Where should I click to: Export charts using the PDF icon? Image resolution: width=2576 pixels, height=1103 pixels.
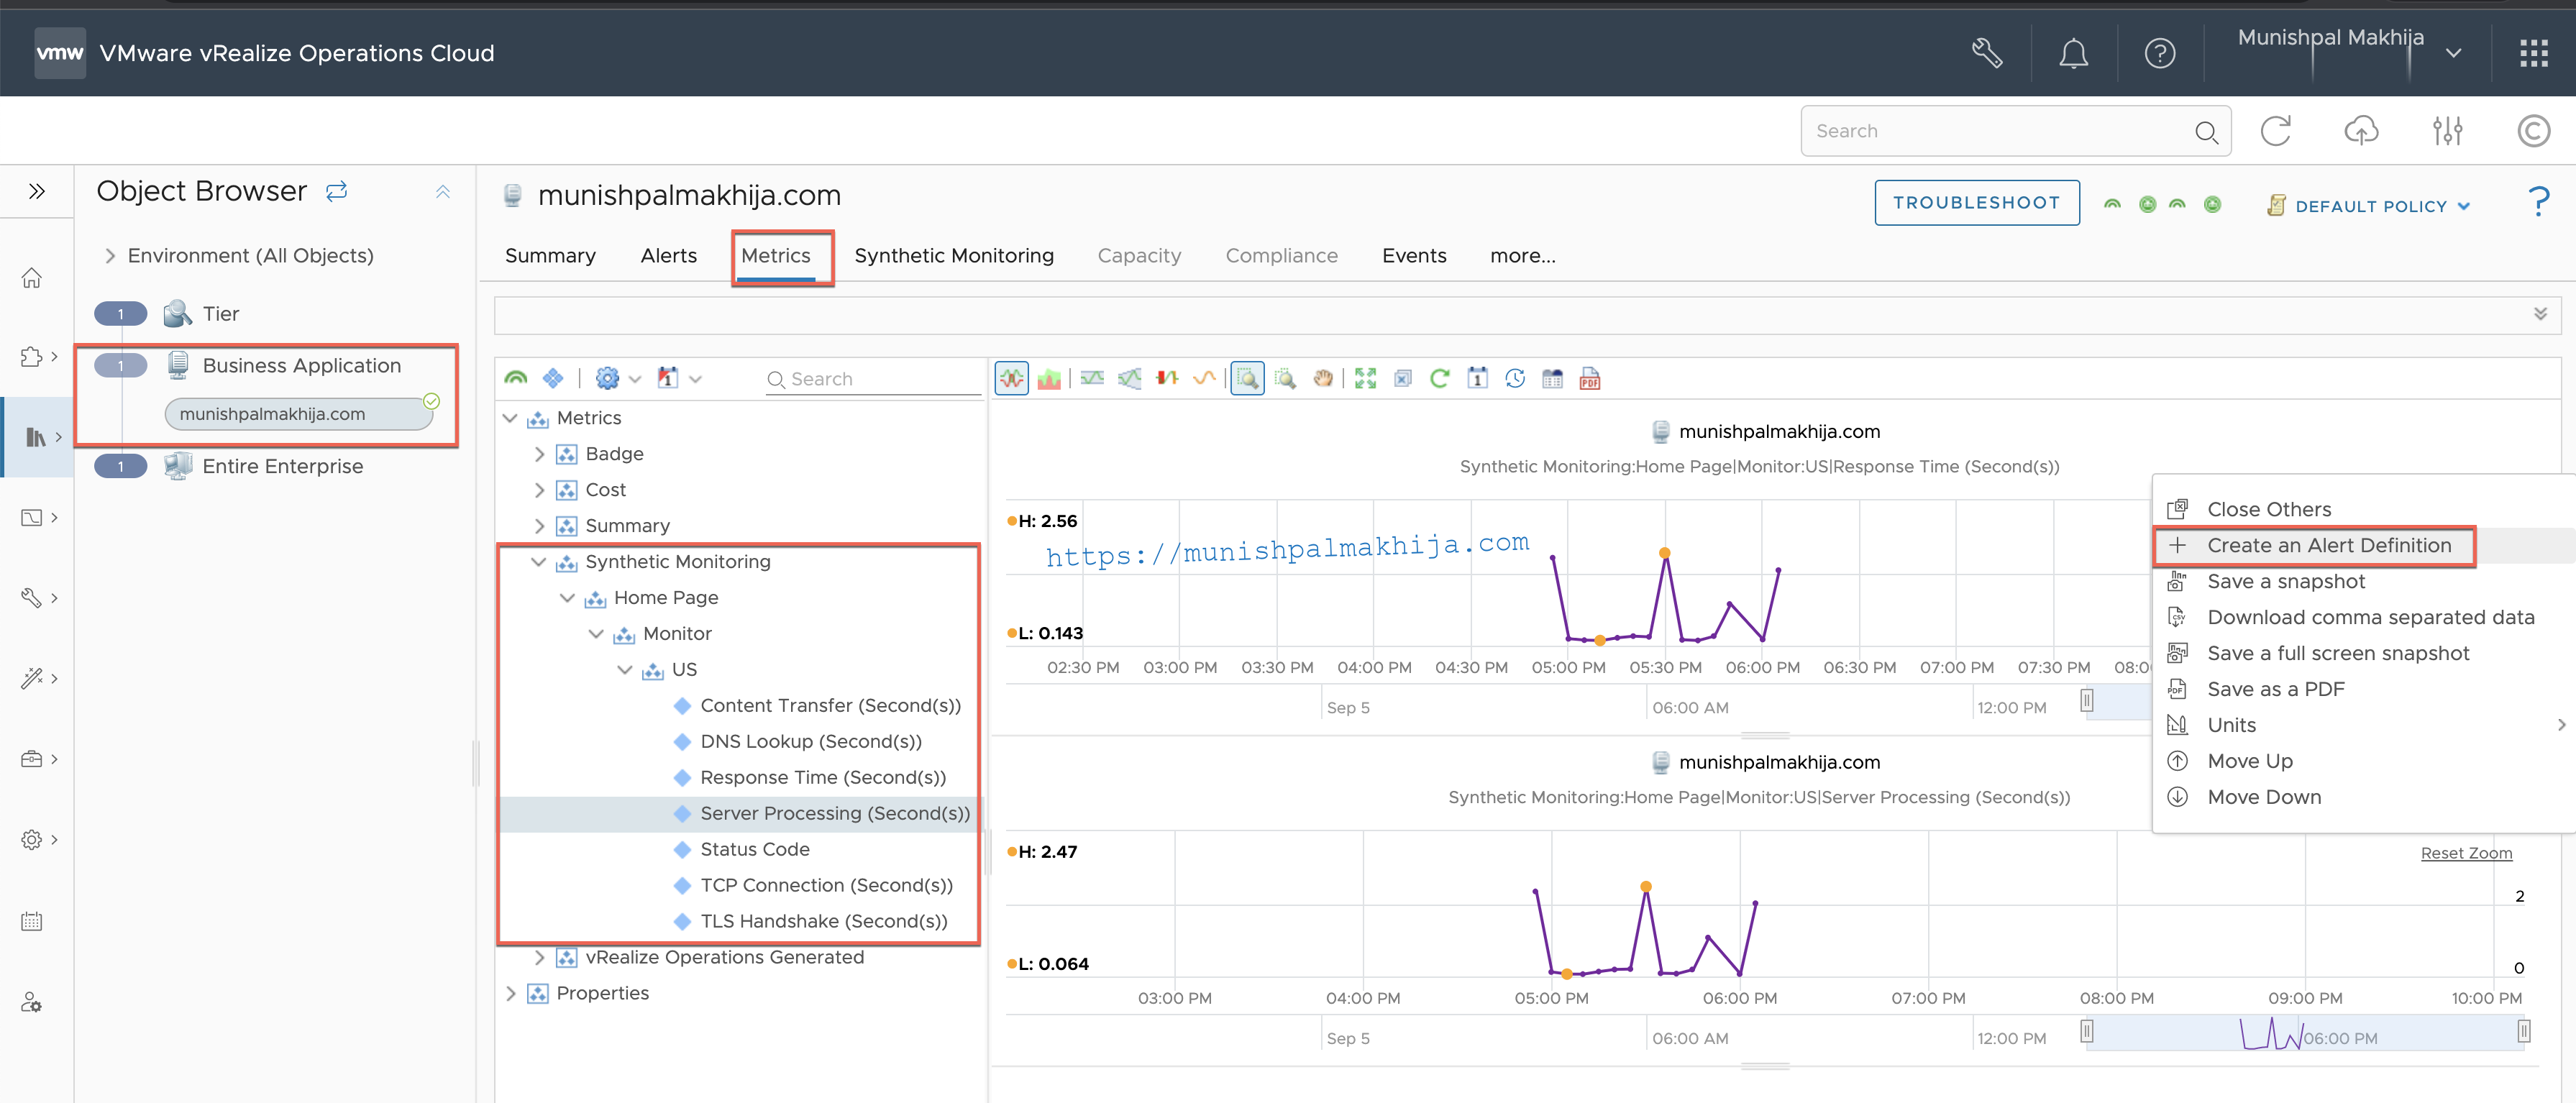click(1590, 379)
